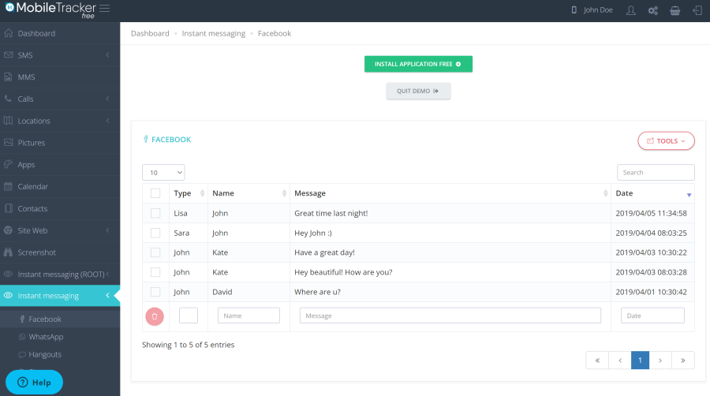Image resolution: width=710 pixels, height=396 pixels.
Task: Collapse the active Instant messaging chevron
Action: [107, 296]
